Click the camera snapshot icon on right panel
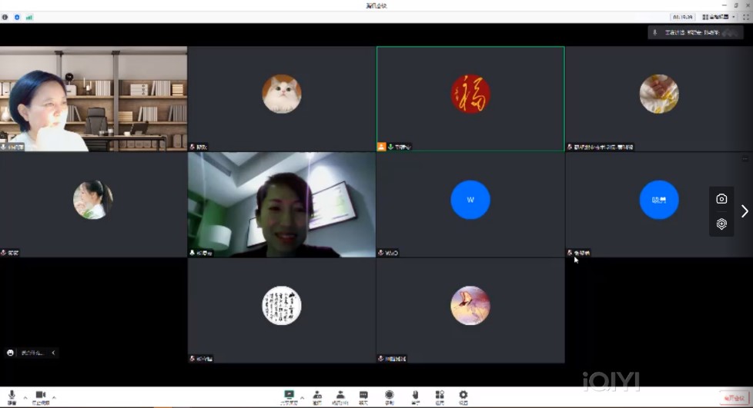 (x=721, y=199)
